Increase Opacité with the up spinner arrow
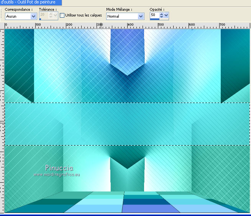Viewport: 251px width, 216px height. click(x=161, y=14)
